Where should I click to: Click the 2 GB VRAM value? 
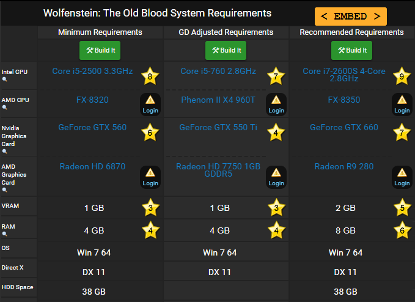[345, 208]
